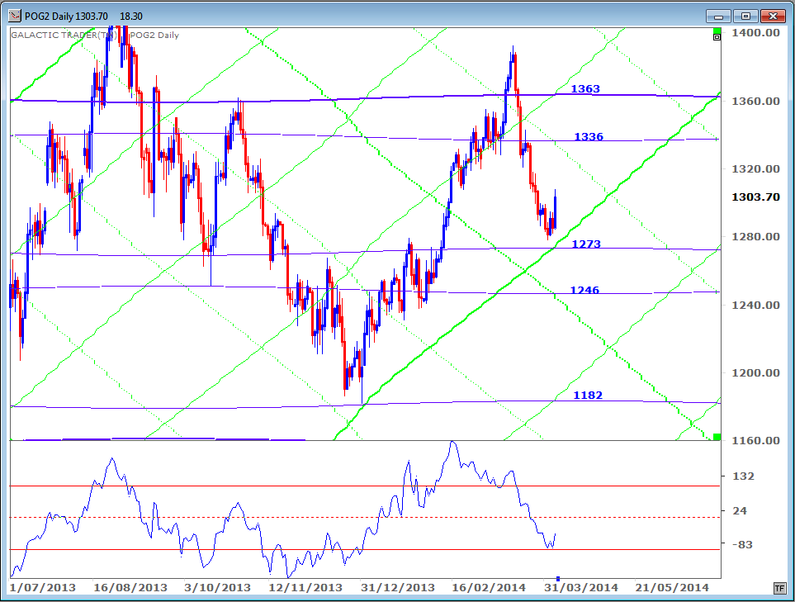Click the 1246 price level label

click(x=584, y=290)
